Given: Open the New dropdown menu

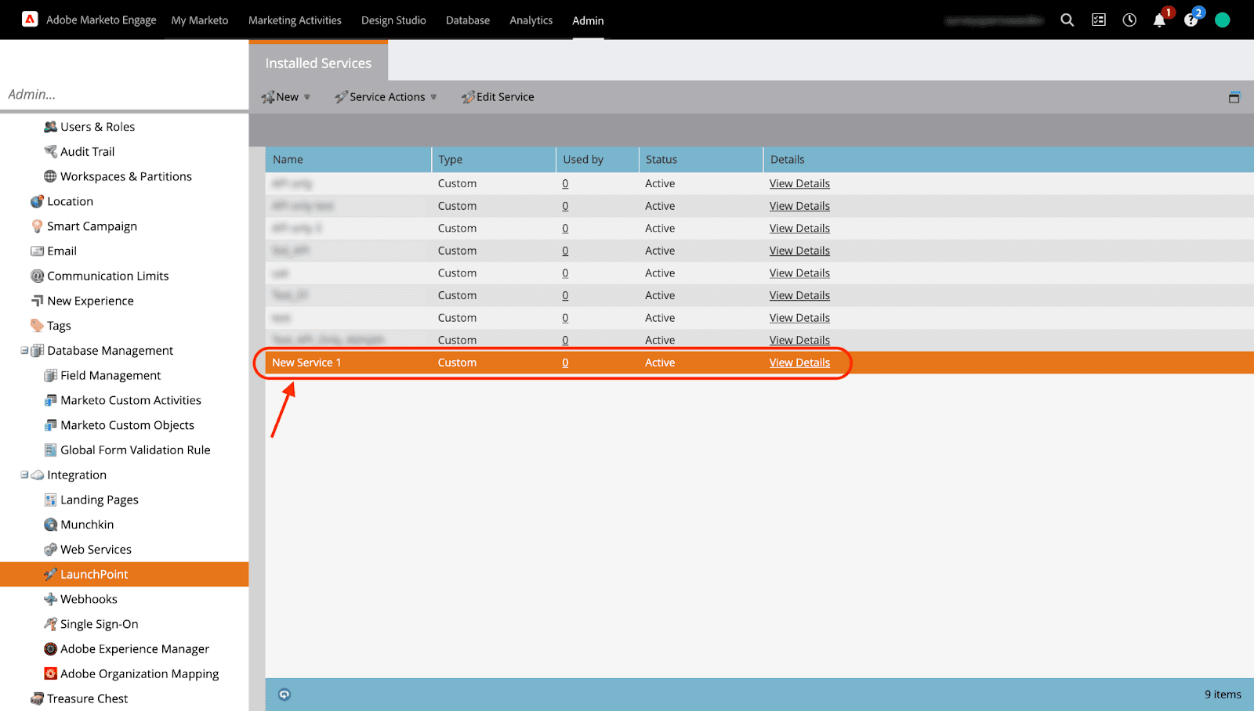Looking at the screenshot, I should click(x=286, y=97).
